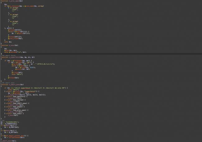Click the final 'x_smart_exec($c);' call line
This screenshot has height=142, width=202.
coord(8,141)
